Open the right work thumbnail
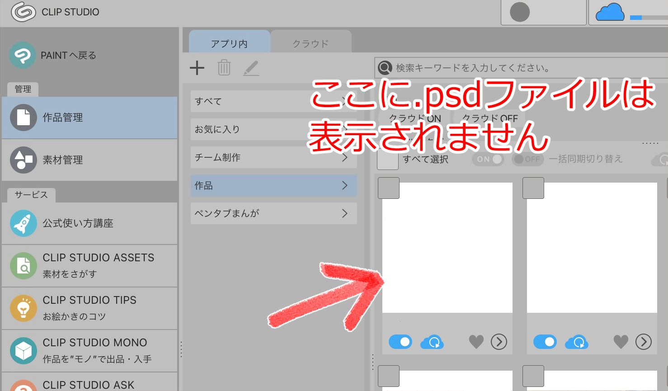Screen dimensions: 668x391 (592, 248)
